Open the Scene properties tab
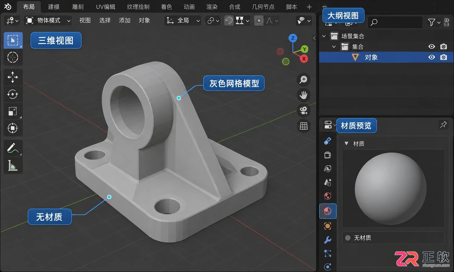 [328, 183]
